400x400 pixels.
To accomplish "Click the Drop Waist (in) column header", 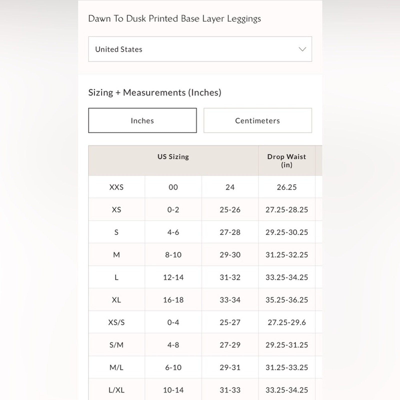I will click(x=286, y=160).
